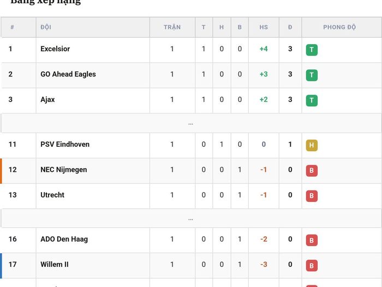
Task: Open the Willem II team link
Action: coord(55,264)
